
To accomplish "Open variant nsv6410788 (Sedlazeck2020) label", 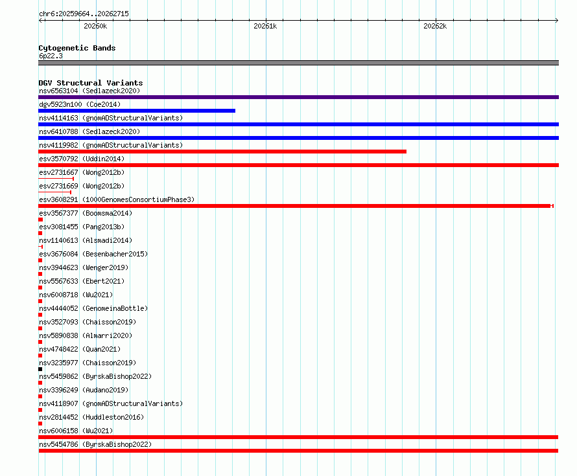I will click(89, 131).
